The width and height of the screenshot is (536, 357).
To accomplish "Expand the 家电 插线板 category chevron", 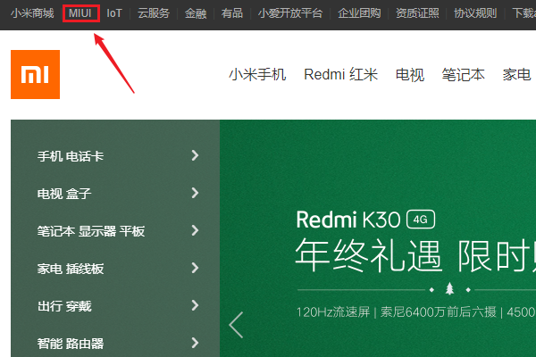I will point(195,269).
